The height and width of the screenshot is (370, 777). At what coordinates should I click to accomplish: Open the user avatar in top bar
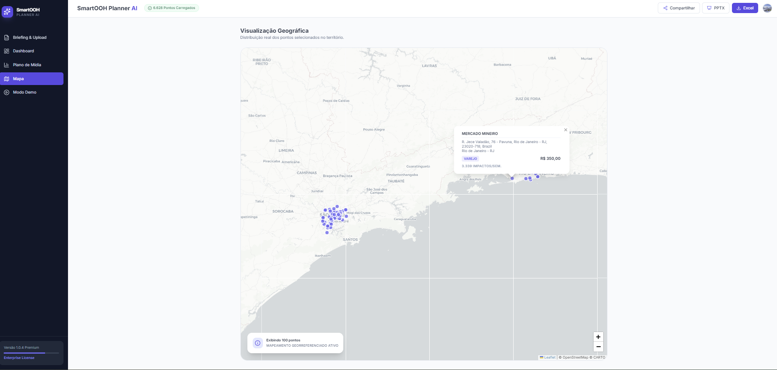pyautogui.click(x=767, y=8)
